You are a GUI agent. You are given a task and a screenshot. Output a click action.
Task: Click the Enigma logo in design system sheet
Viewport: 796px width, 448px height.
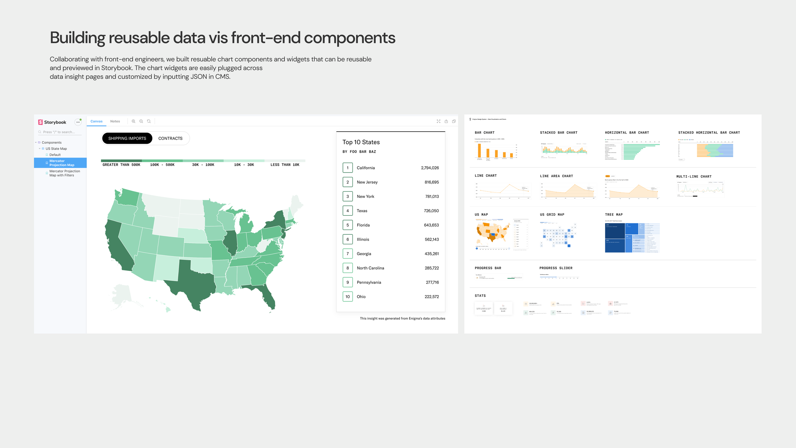pos(470,119)
